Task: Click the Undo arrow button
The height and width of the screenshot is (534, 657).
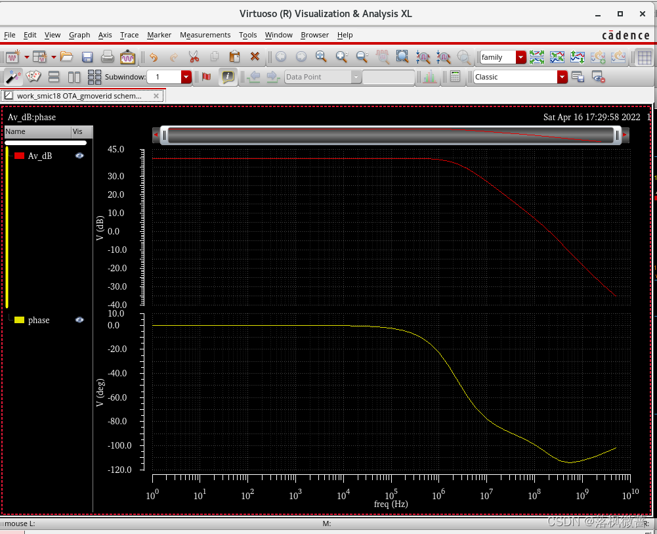Action: [x=154, y=57]
